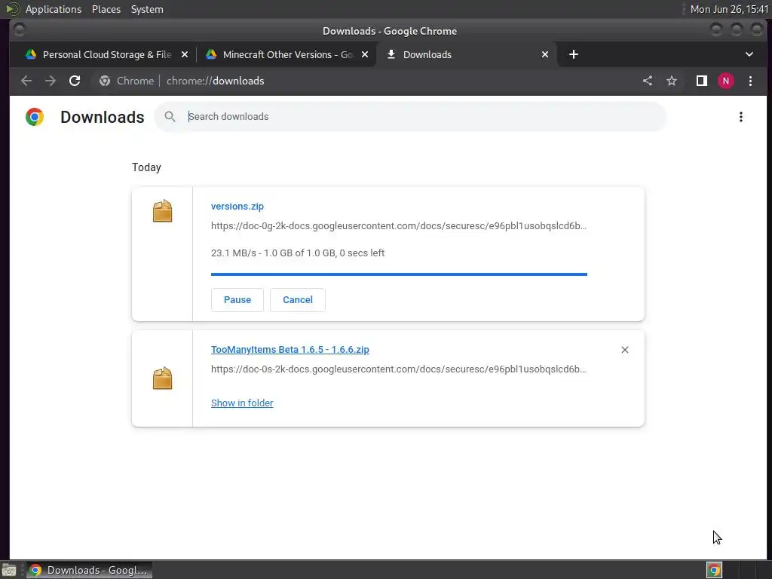
Task: Open the versions.zip file link
Action: coord(237,207)
